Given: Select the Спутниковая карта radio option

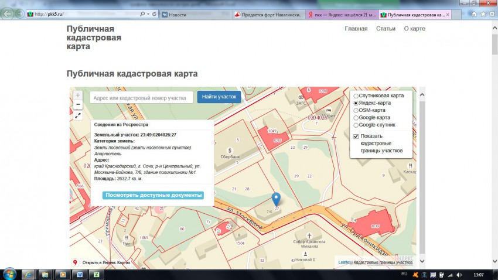Looking at the screenshot, I should pyautogui.click(x=356, y=95).
